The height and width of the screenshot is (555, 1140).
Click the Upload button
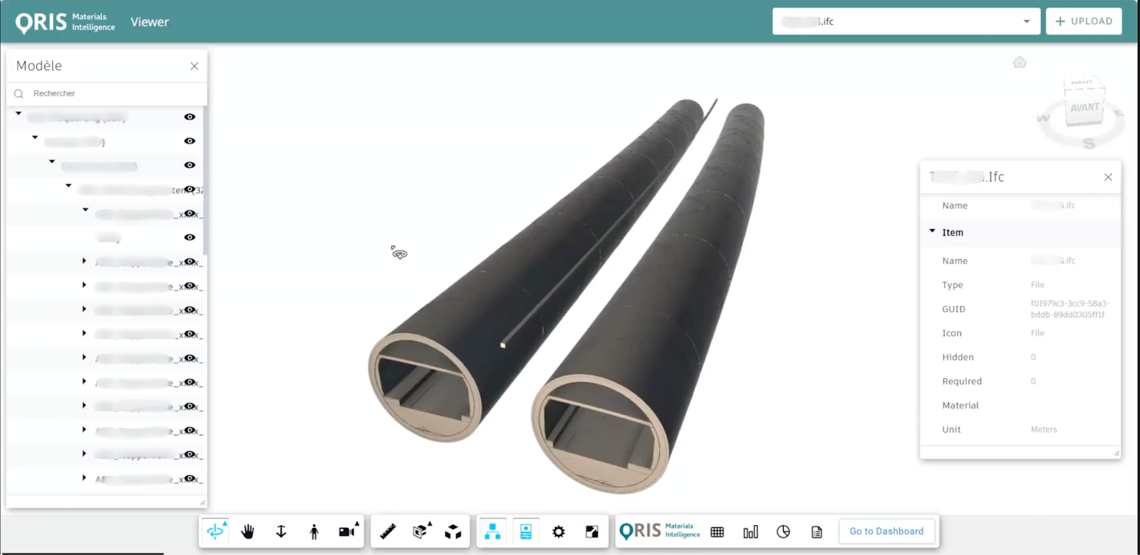coord(1084,21)
